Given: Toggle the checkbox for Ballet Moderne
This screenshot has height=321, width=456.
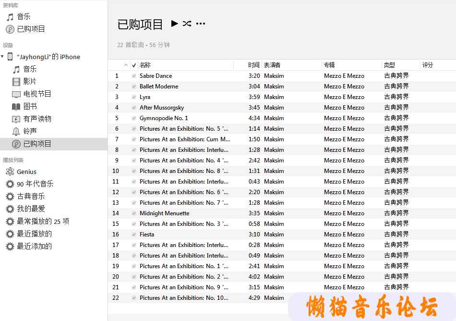Looking at the screenshot, I should point(134,86).
